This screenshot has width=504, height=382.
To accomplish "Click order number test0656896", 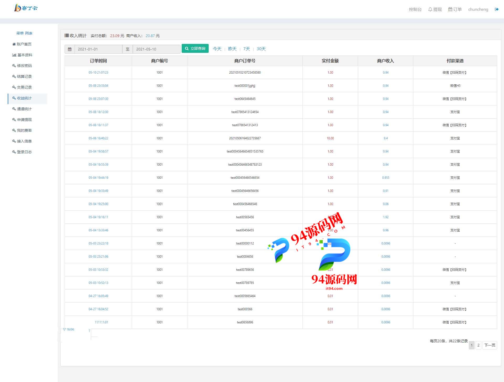I will pos(245,322).
